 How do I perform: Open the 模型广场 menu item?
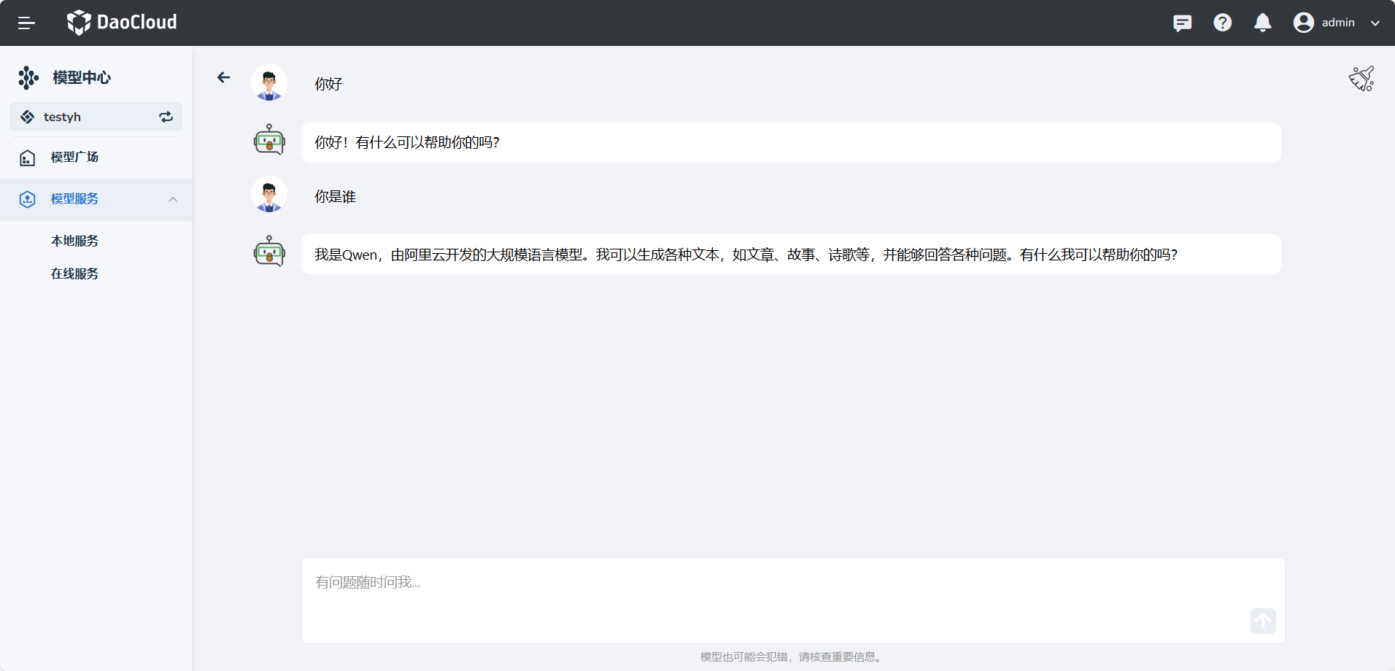click(x=96, y=158)
